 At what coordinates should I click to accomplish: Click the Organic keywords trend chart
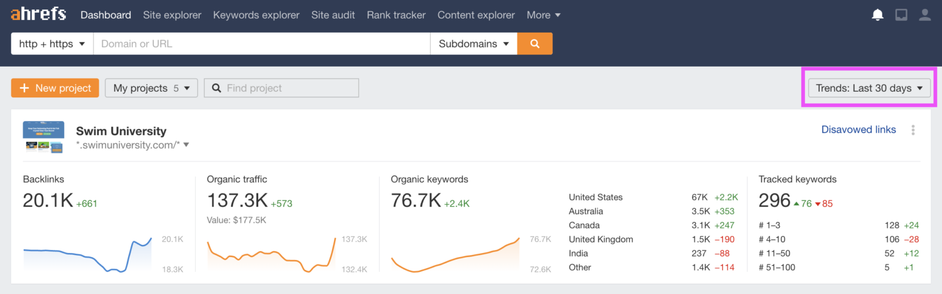(455, 254)
